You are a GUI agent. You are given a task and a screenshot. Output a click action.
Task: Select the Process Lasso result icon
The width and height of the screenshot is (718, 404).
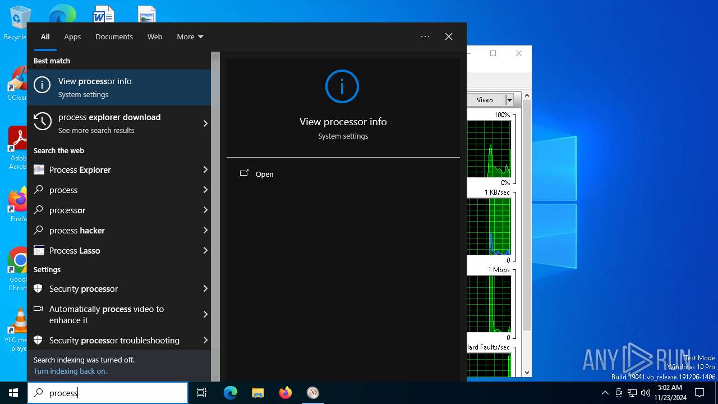(x=39, y=250)
